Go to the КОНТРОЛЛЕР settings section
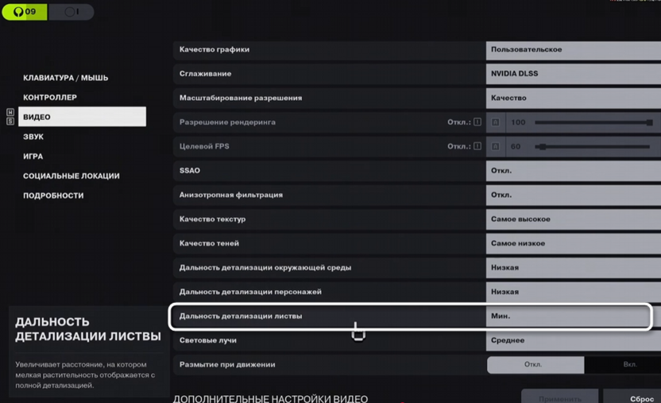The height and width of the screenshot is (403, 661). (50, 98)
